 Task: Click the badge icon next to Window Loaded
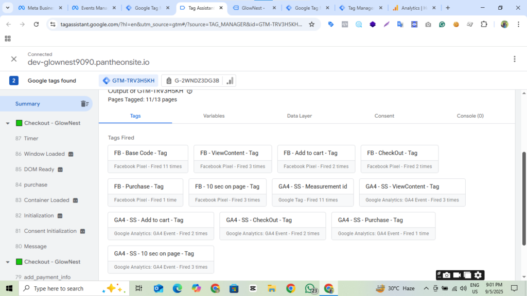71,154
